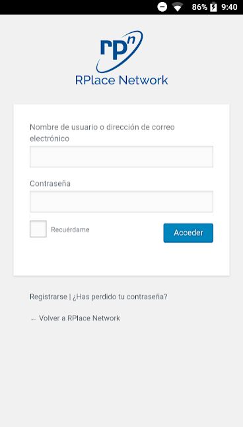Viewport: 243px width, 427px height.
Task: Focus the username or email input field
Action: pyautogui.click(x=121, y=157)
